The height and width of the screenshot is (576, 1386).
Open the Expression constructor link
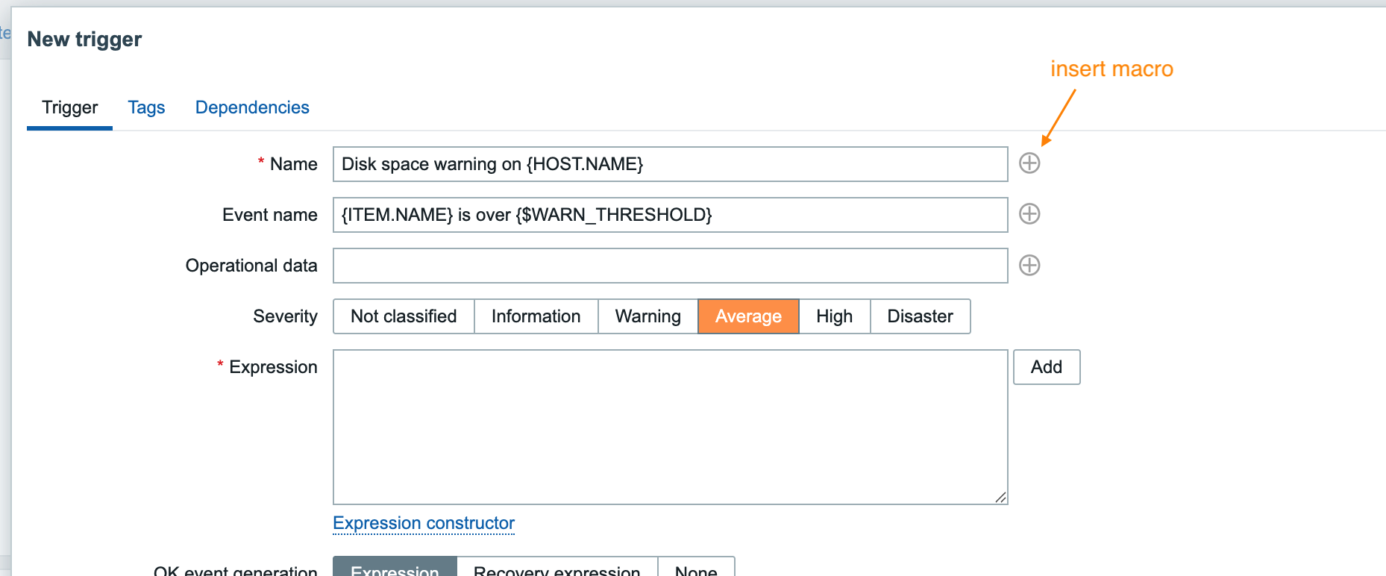click(424, 523)
